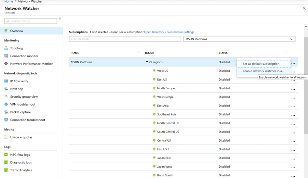Open NSG flow logs in sidebar
The width and height of the screenshot is (308, 178).
tap(20, 155)
